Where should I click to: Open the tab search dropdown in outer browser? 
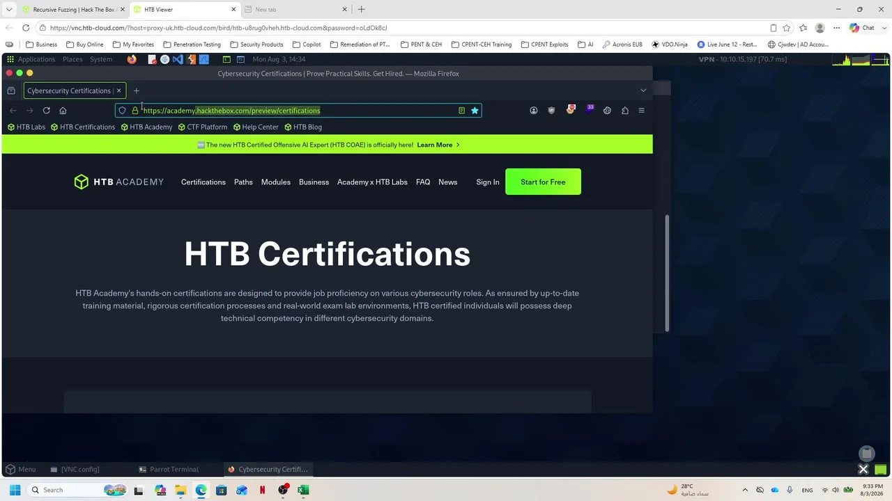pos(9,10)
